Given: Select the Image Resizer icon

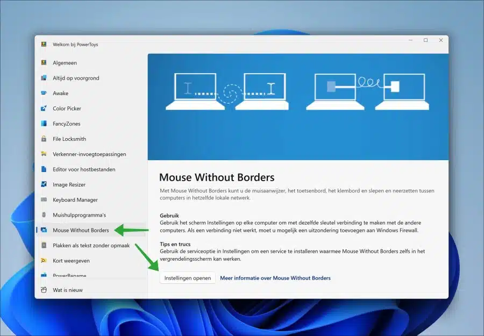Looking at the screenshot, I should tap(44, 184).
